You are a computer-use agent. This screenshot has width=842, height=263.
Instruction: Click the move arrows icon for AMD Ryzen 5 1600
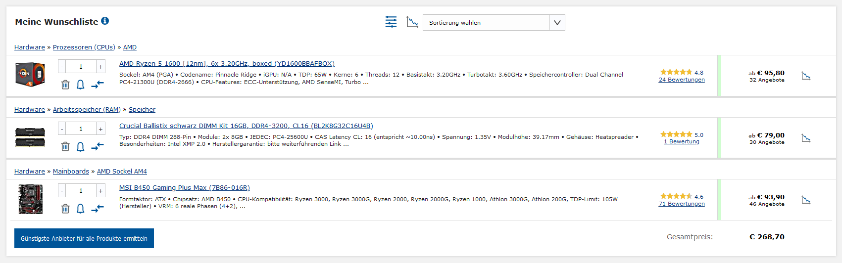click(98, 84)
